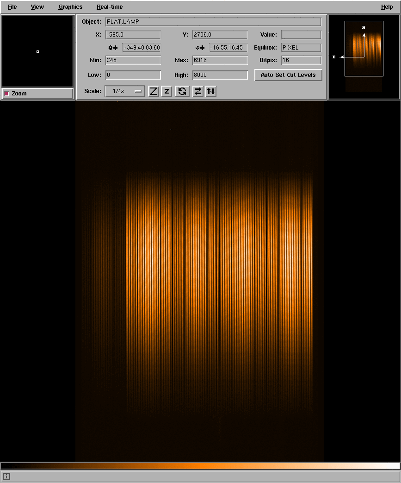Open the Help menu
Image resolution: width=401 pixels, height=483 pixels.
point(387,7)
